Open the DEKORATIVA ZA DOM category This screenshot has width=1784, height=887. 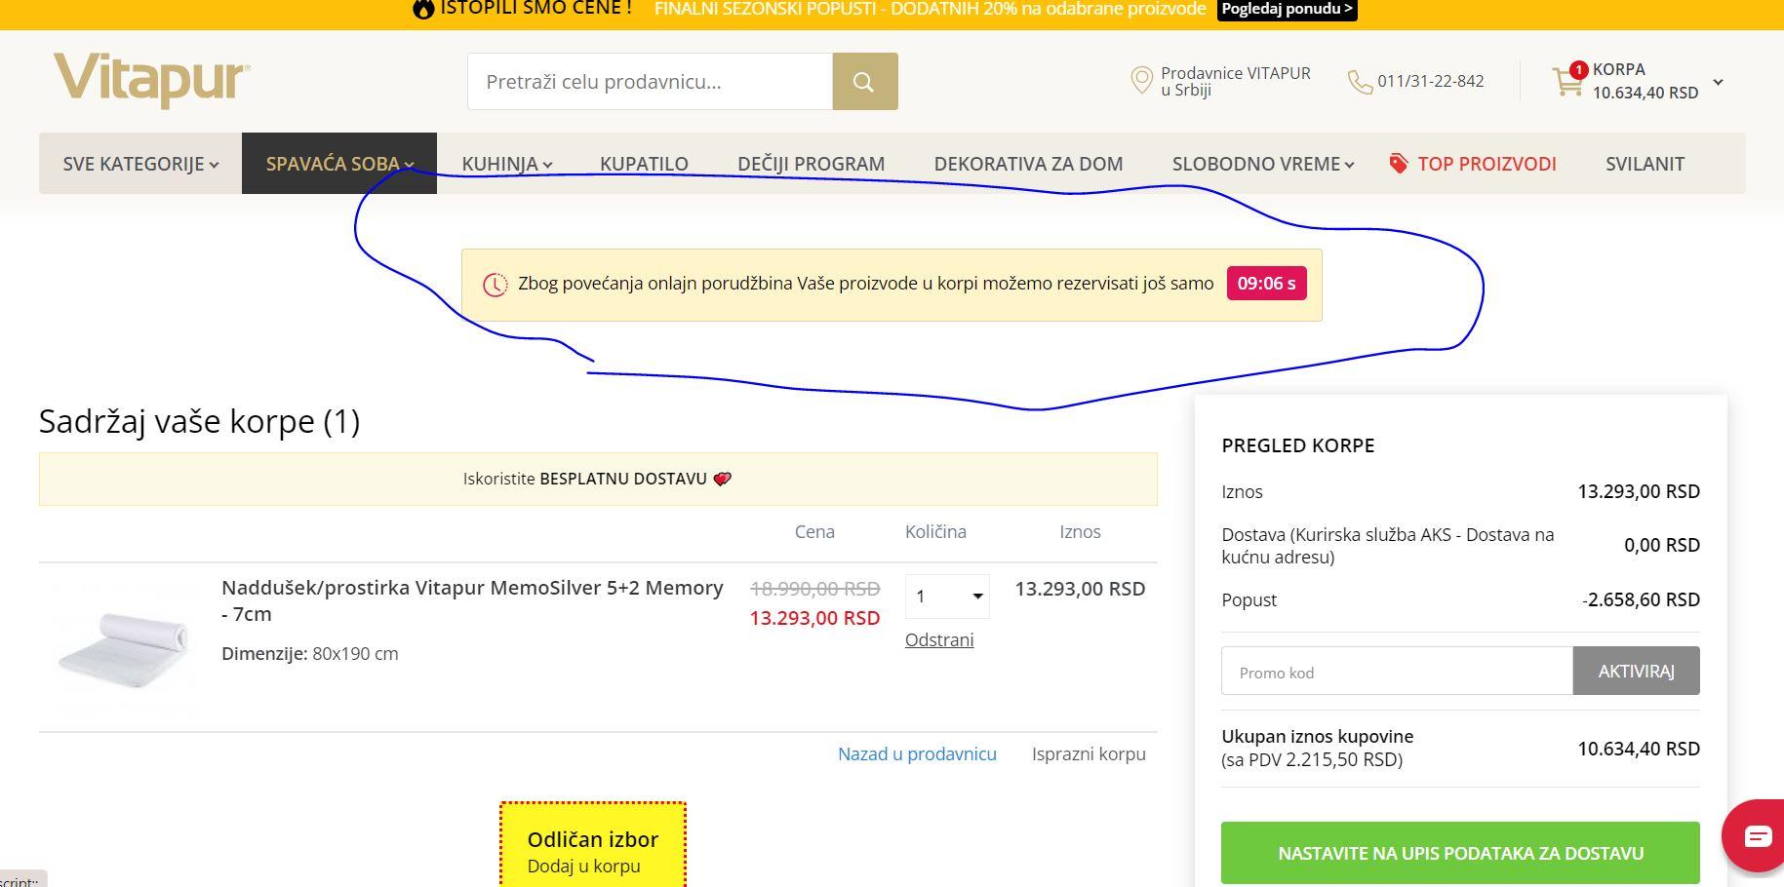pyautogui.click(x=1029, y=164)
